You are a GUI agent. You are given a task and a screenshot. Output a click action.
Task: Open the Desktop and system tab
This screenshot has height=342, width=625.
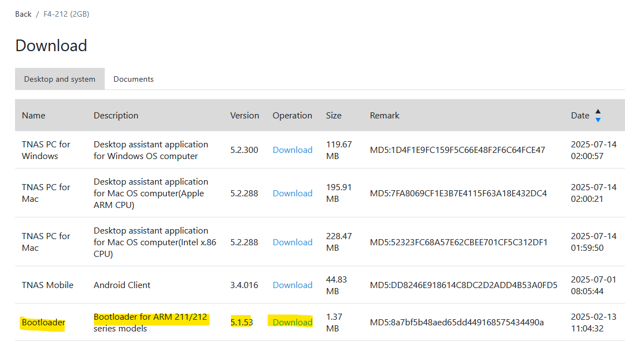coord(60,79)
